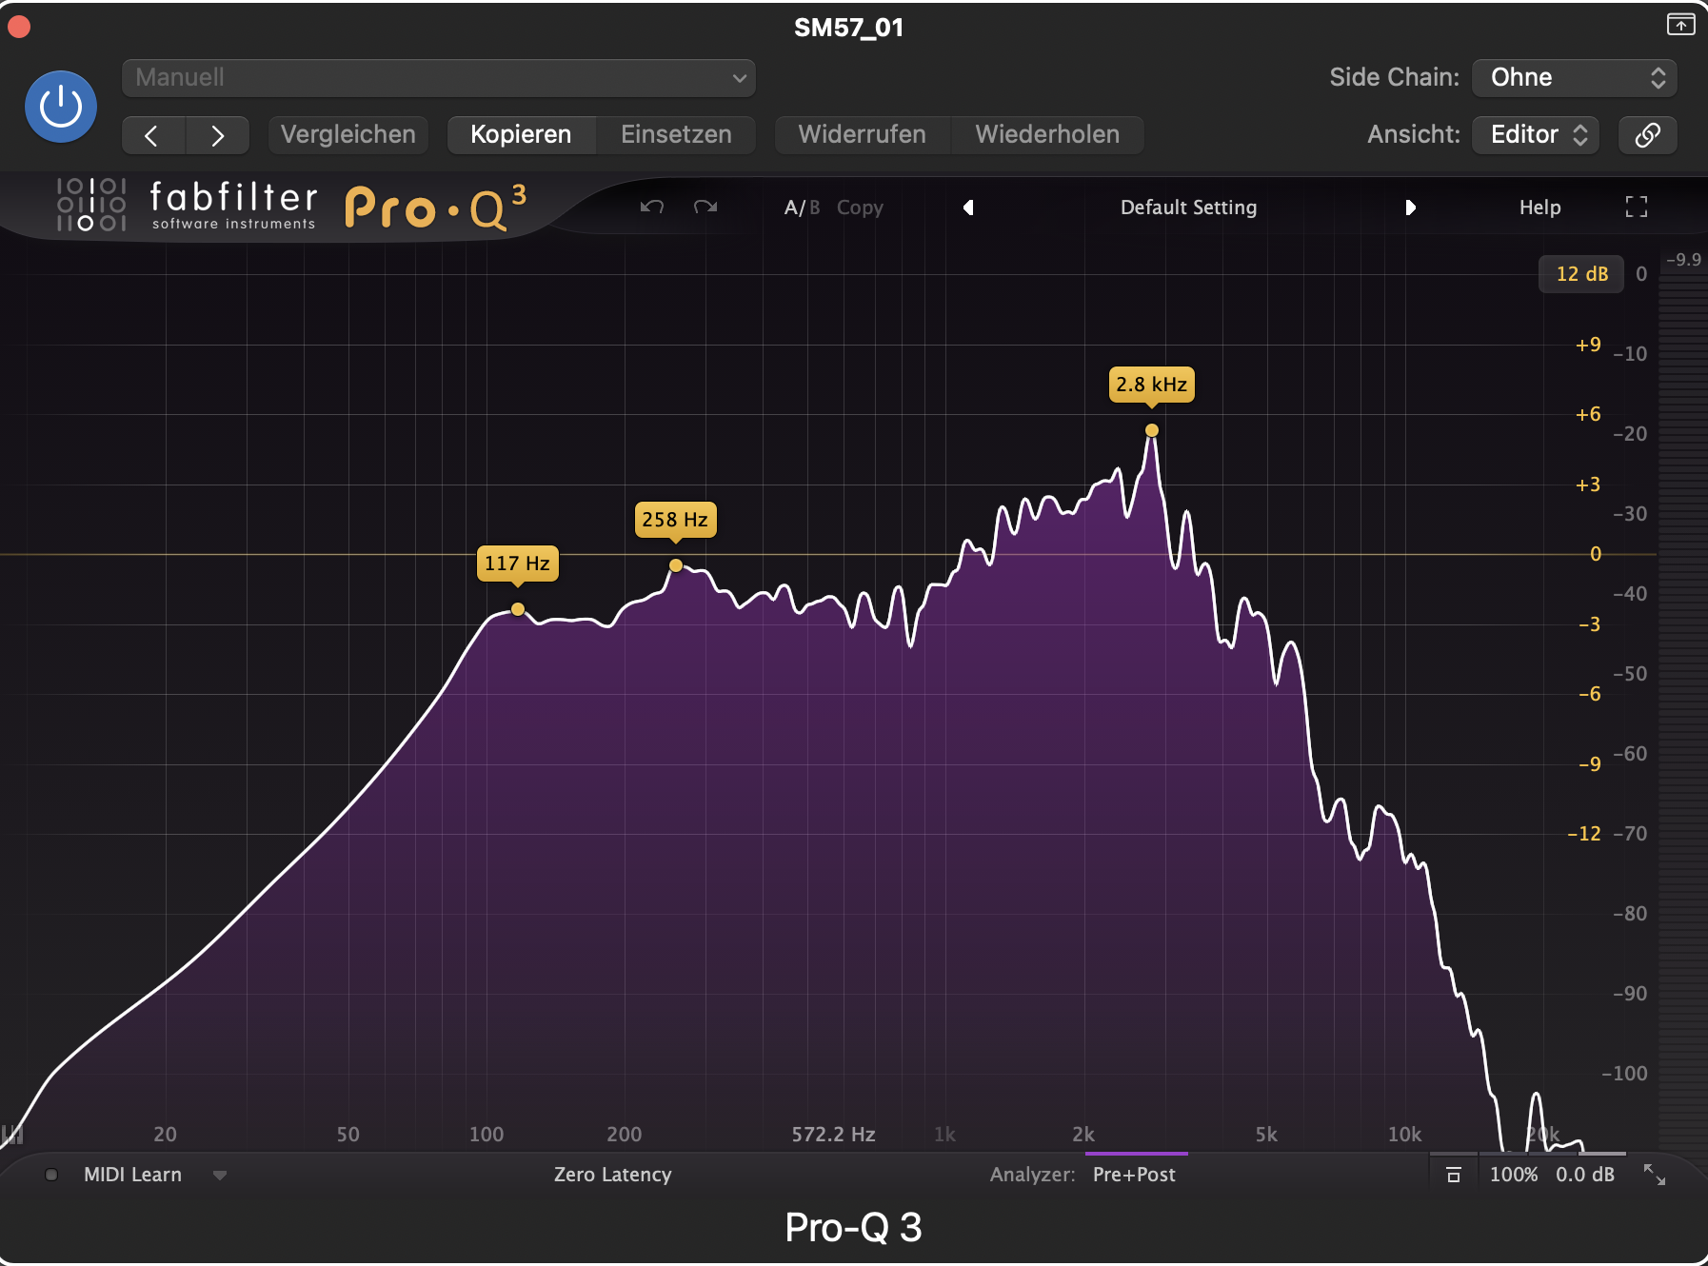Click the output options icon
Viewport: 1708px width, 1266px height.
pyautogui.click(x=1454, y=1176)
